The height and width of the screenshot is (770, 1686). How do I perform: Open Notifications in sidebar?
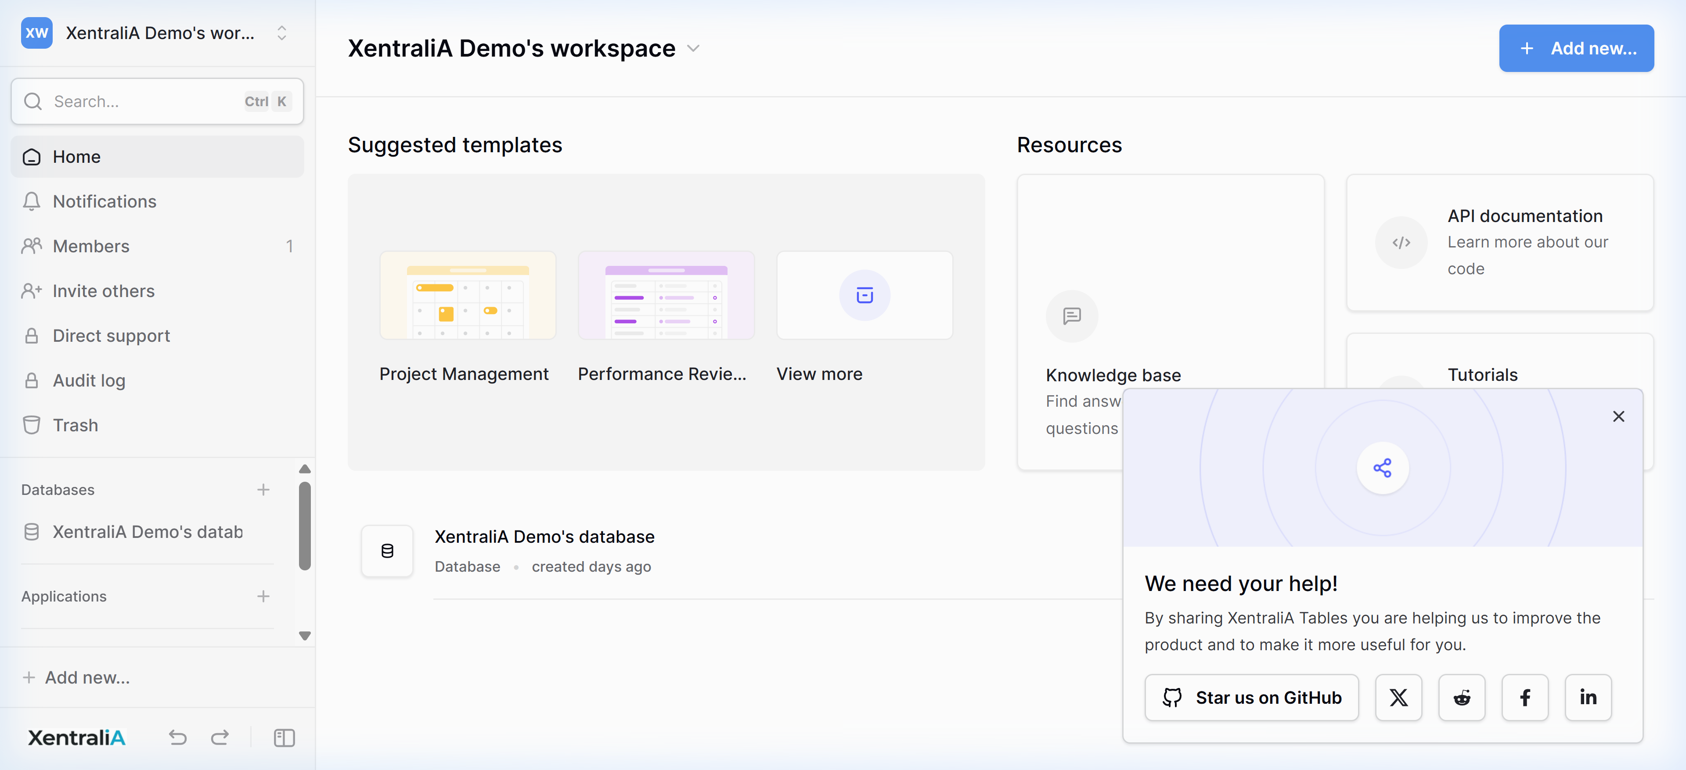(x=105, y=201)
